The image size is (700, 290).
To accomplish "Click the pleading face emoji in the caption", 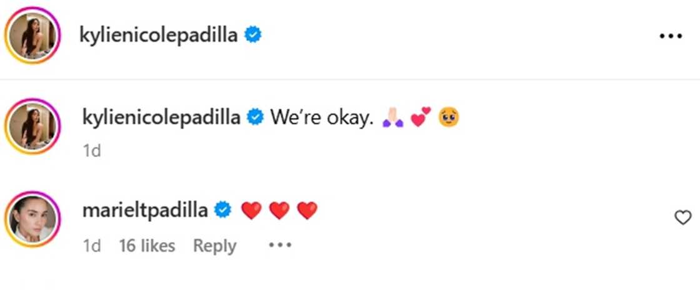I will pyautogui.click(x=449, y=117).
